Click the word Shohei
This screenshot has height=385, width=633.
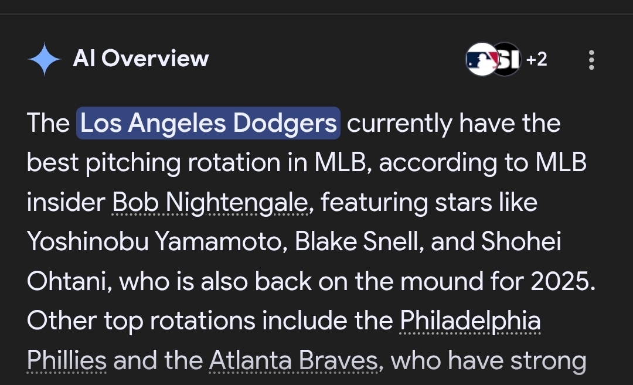tap(521, 242)
